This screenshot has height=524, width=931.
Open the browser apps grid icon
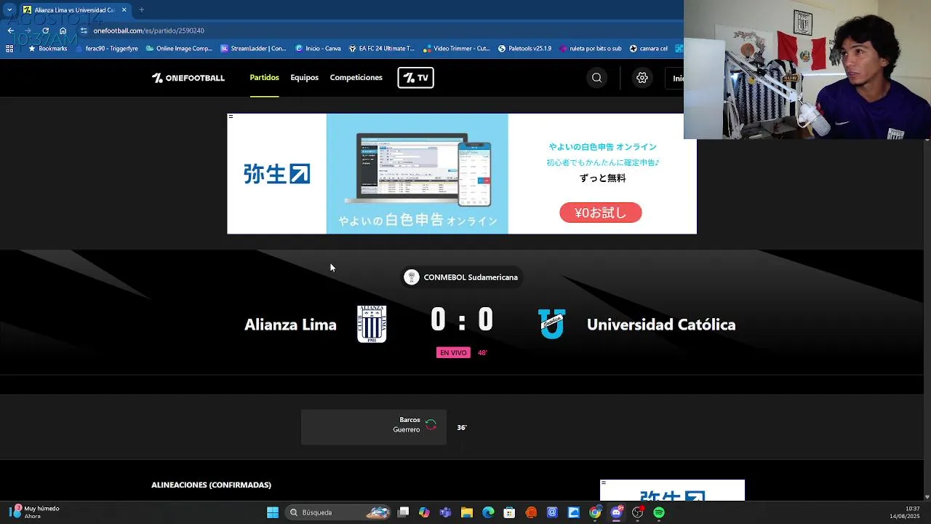coord(9,49)
